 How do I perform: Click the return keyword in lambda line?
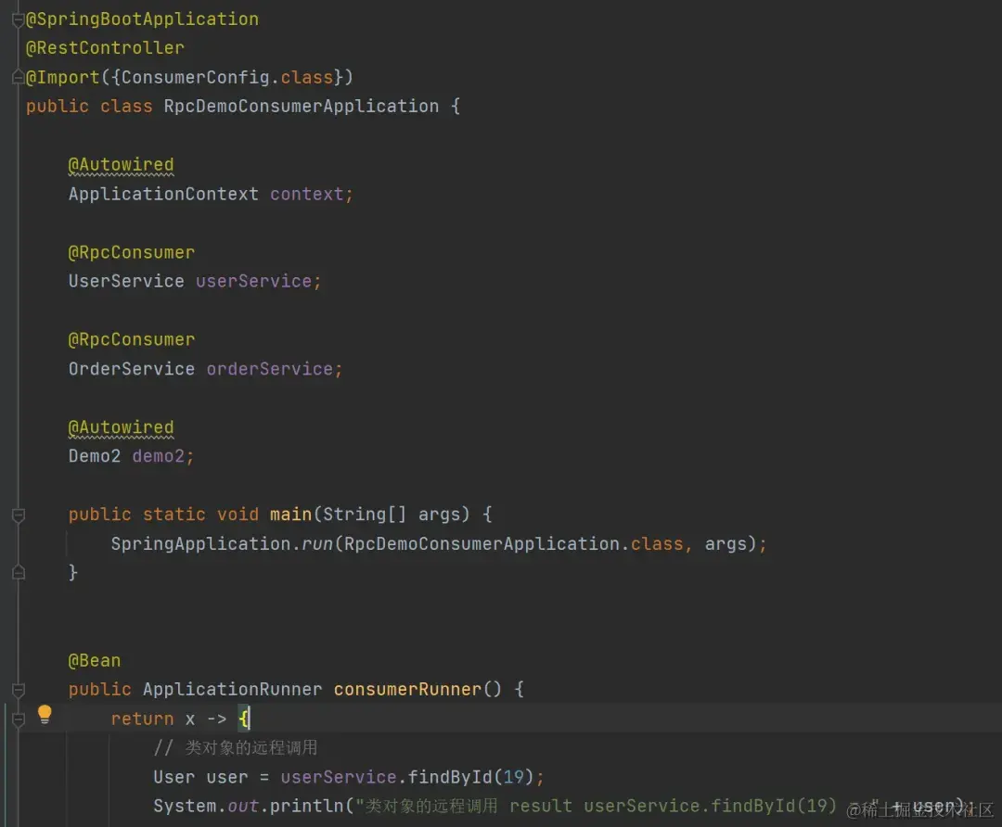[x=142, y=719]
